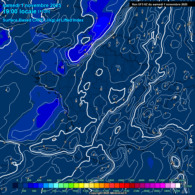Click the "2000" legend value
Image resolution: width=195 pixels, height=195 pixels.
pyautogui.click(x=121, y=180)
